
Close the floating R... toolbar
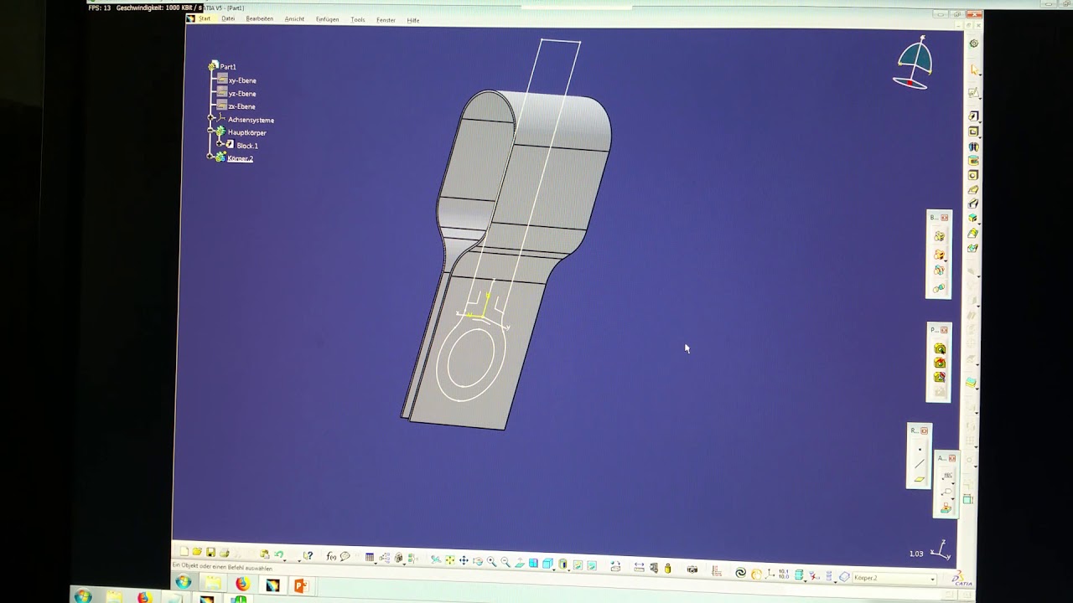tap(924, 430)
